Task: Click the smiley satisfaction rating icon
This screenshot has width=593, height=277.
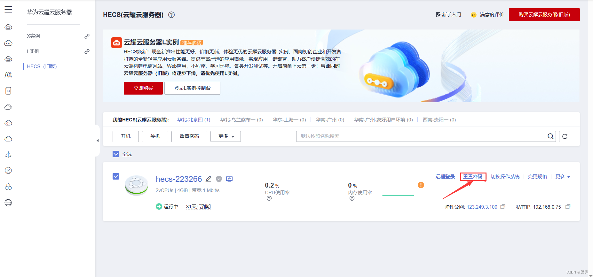Action: tap(474, 15)
